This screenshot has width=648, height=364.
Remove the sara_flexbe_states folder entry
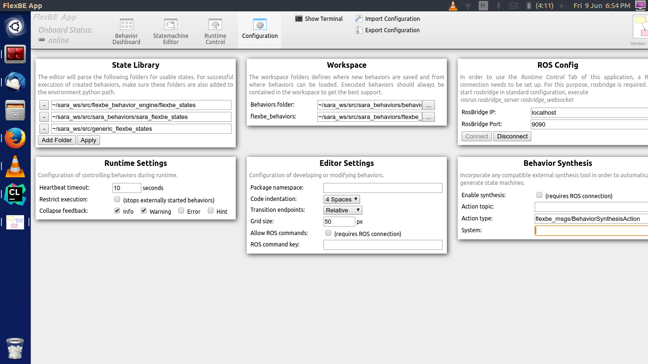[44, 117]
